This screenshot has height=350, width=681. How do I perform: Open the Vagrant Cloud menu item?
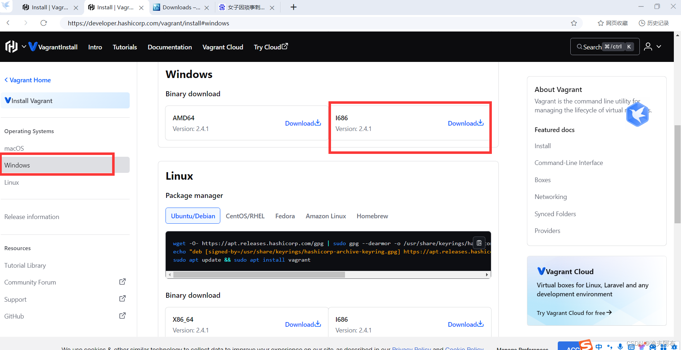point(223,47)
